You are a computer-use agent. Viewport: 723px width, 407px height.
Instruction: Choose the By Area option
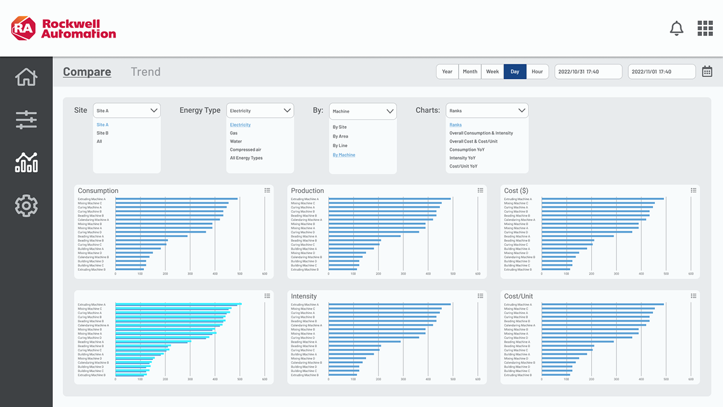point(340,136)
